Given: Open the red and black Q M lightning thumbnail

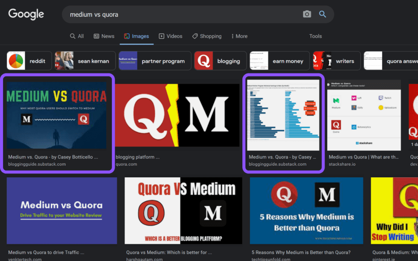Looking at the screenshot, I should tap(177, 115).
